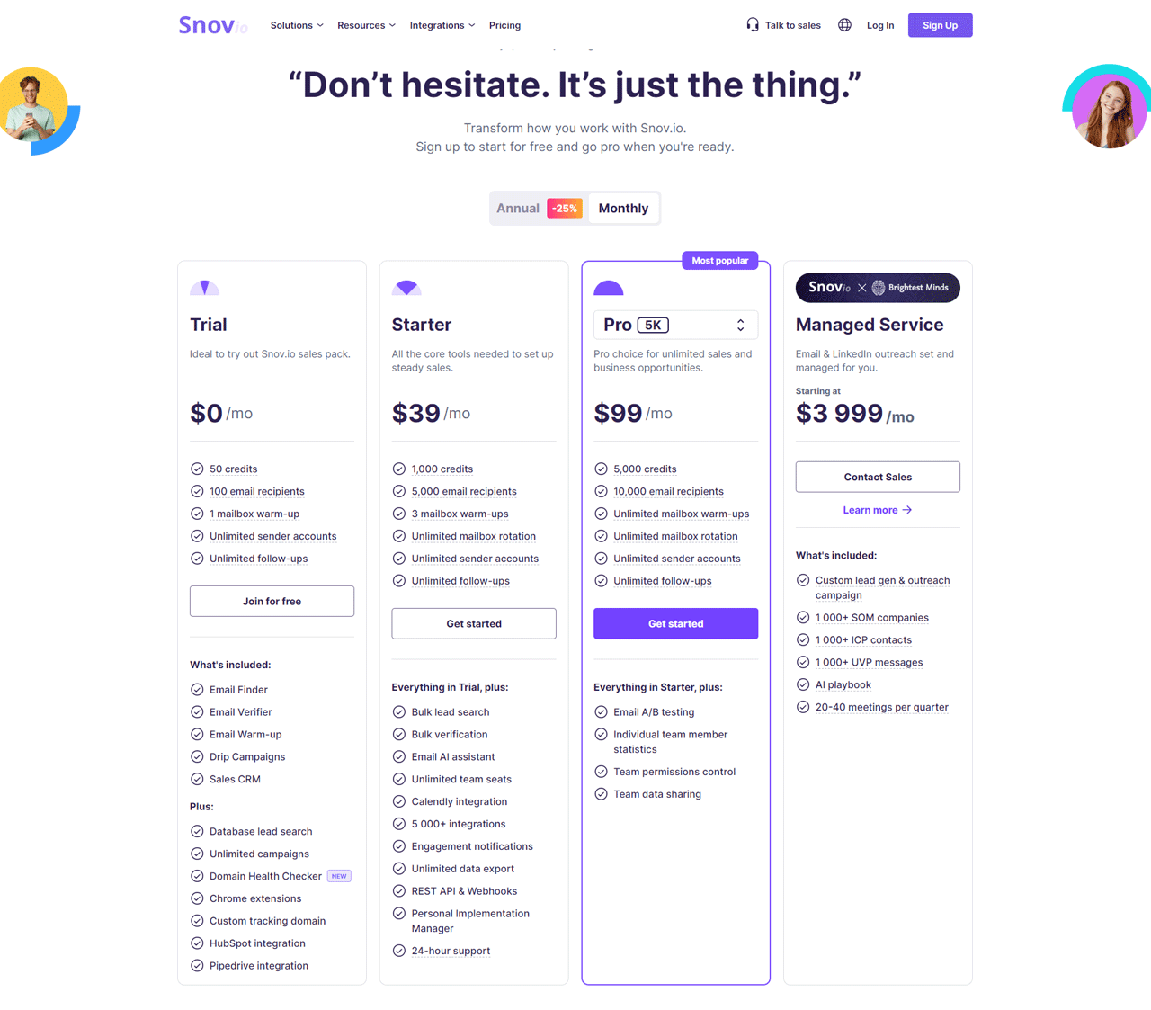Click Contact Sales for Managed Service
Image resolution: width=1151 pixels, height=1010 pixels.
tap(877, 477)
